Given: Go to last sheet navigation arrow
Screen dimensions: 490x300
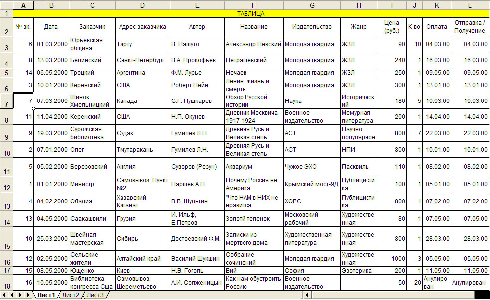Looking at the screenshot, I should tap(28, 295).
